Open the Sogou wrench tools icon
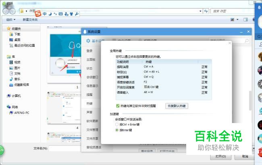262x165 pixels. point(77,14)
